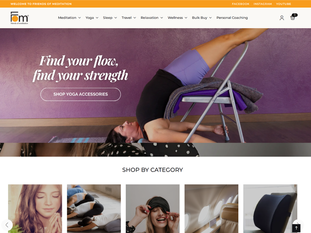
Task: Click the back-to-top arrow button
Action: tap(296, 228)
